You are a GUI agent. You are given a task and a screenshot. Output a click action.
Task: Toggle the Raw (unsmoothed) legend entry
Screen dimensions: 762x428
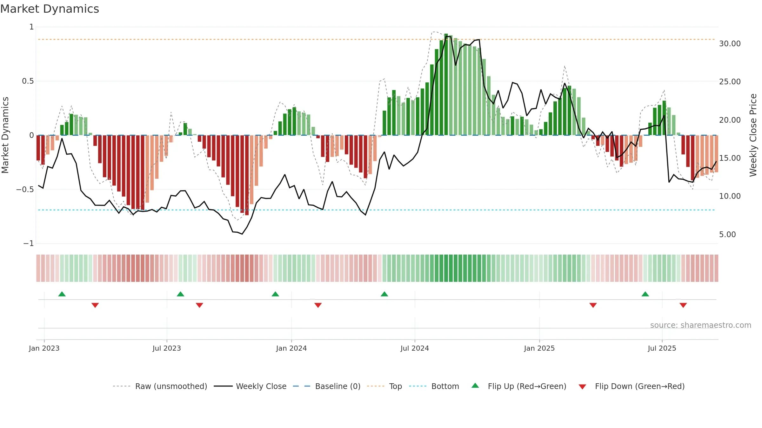pos(160,386)
